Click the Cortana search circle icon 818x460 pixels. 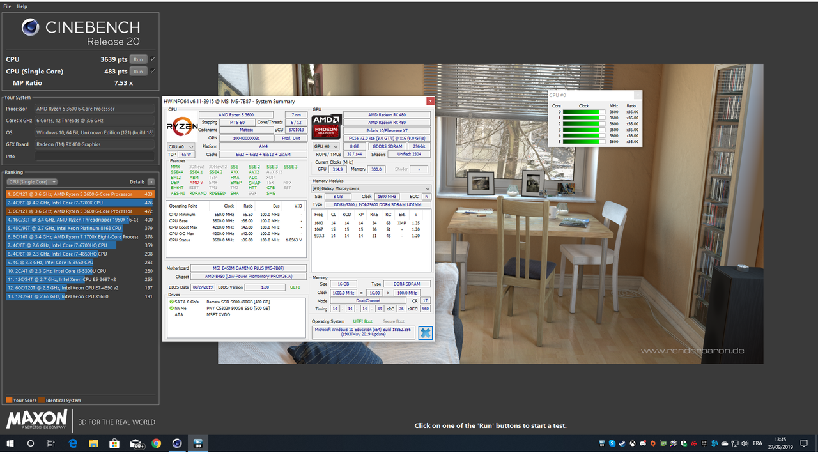pos(31,443)
